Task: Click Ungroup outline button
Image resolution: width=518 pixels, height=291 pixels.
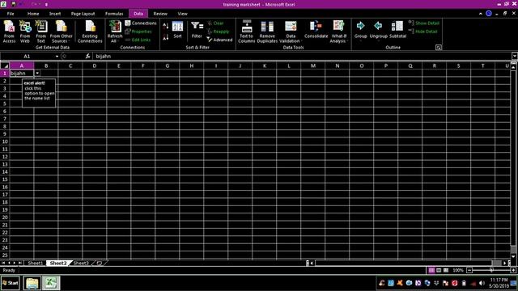Action: point(378,31)
